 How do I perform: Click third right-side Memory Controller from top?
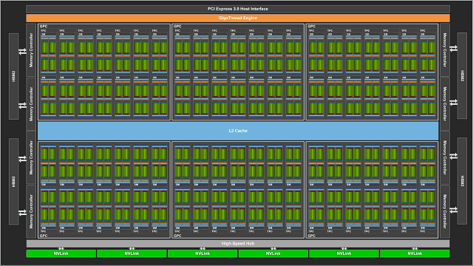click(x=445, y=157)
